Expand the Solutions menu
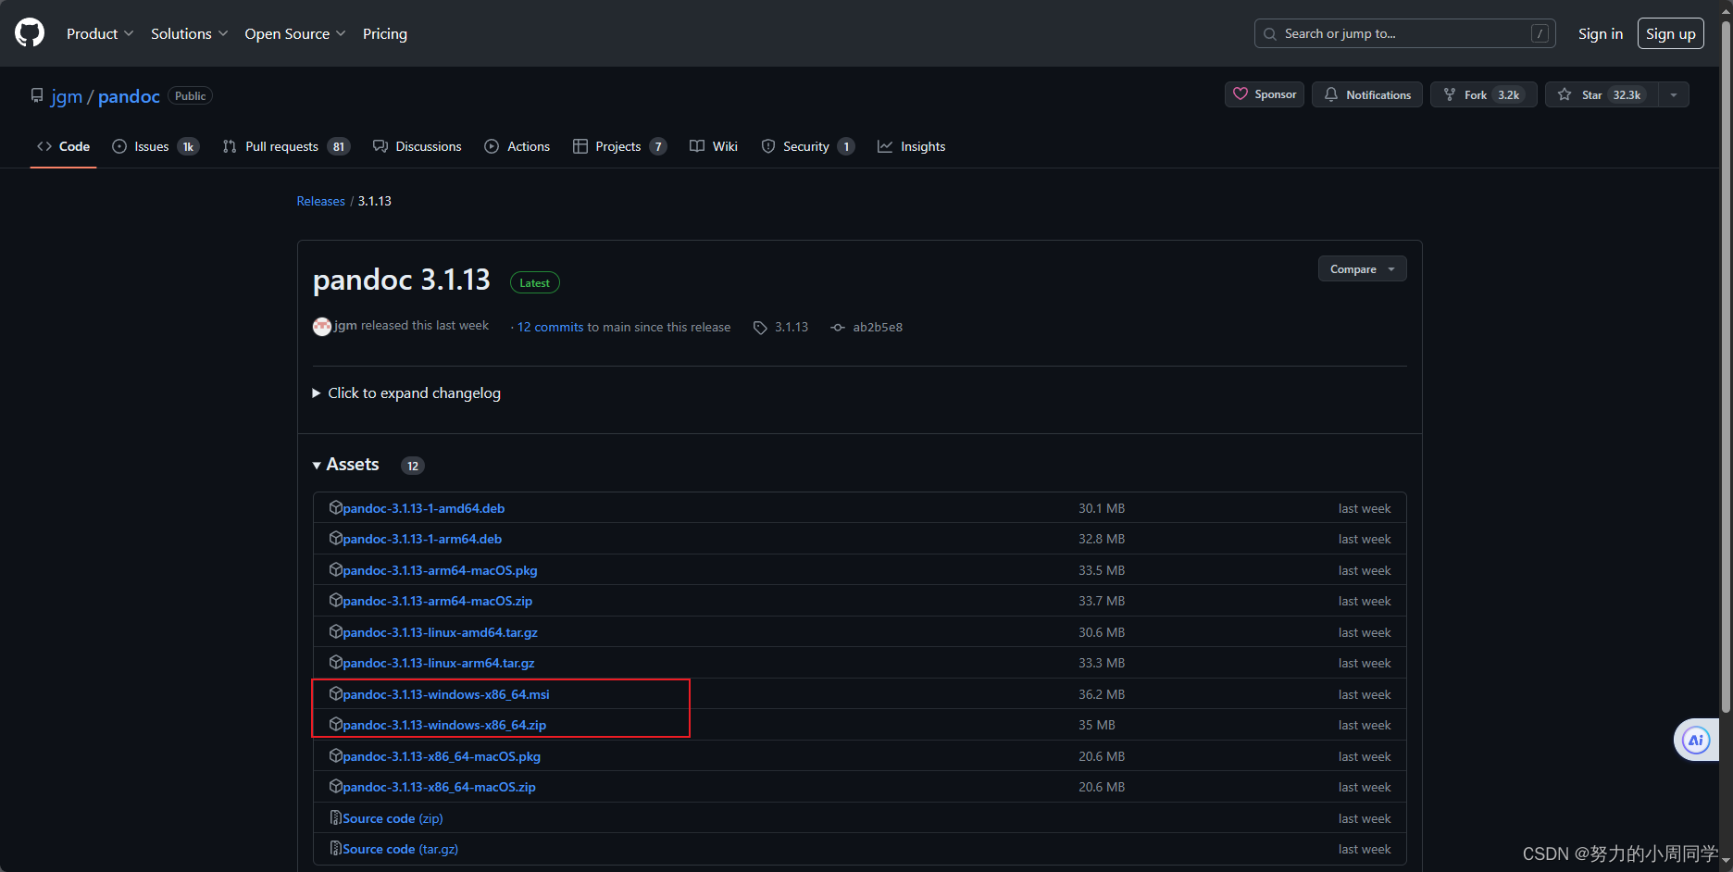The width and height of the screenshot is (1733, 872). point(189,33)
